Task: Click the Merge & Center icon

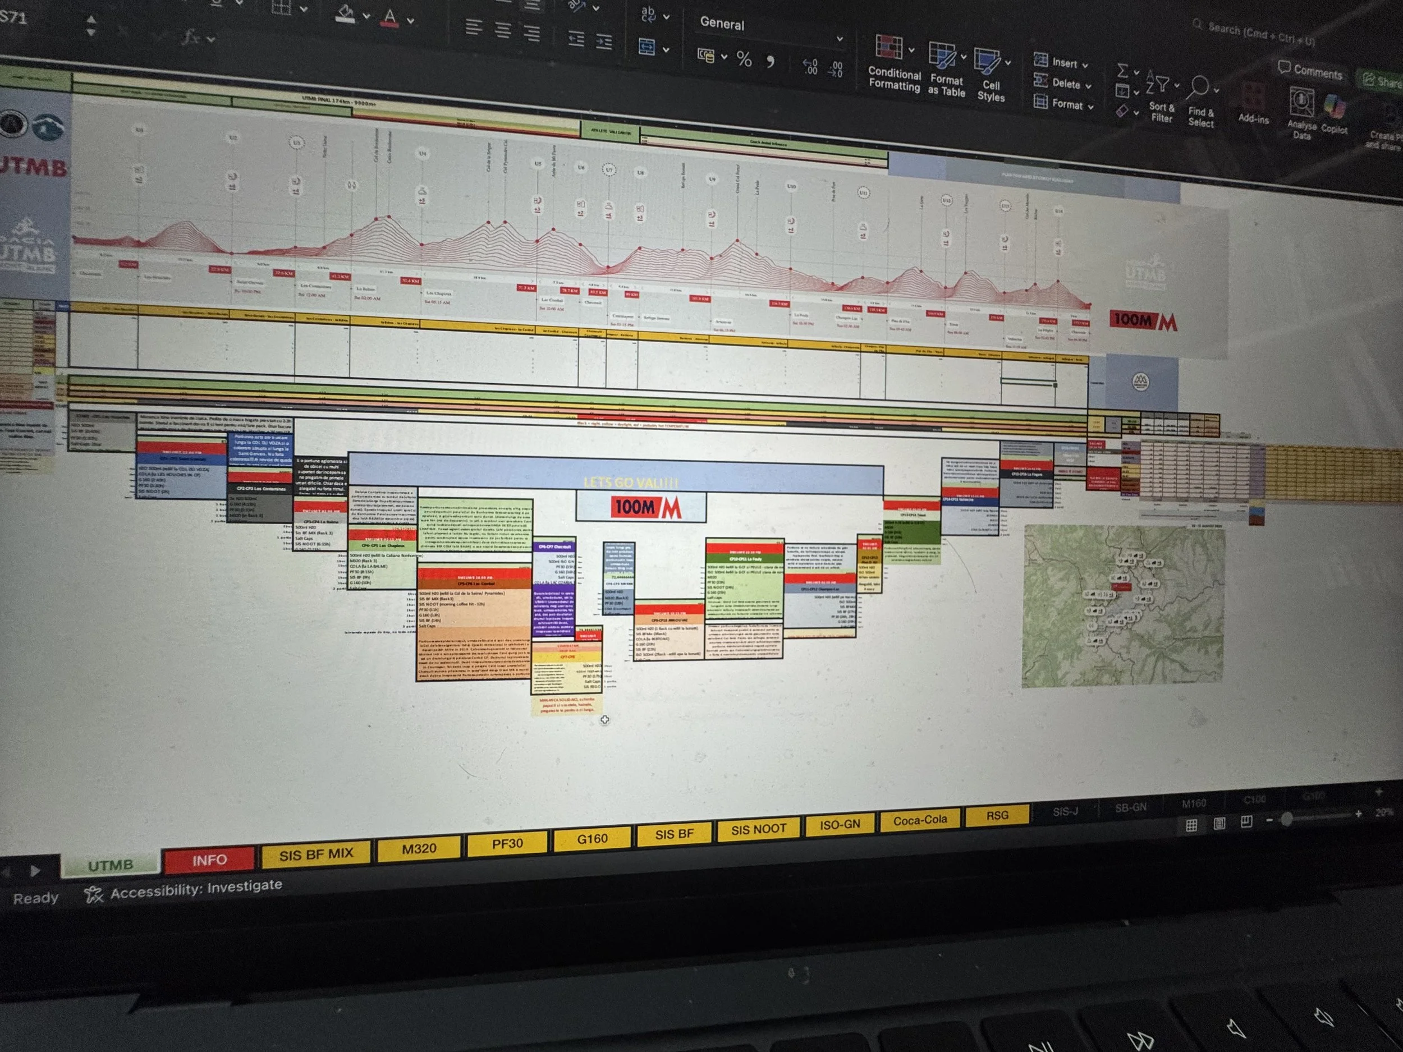Action: click(647, 47)
